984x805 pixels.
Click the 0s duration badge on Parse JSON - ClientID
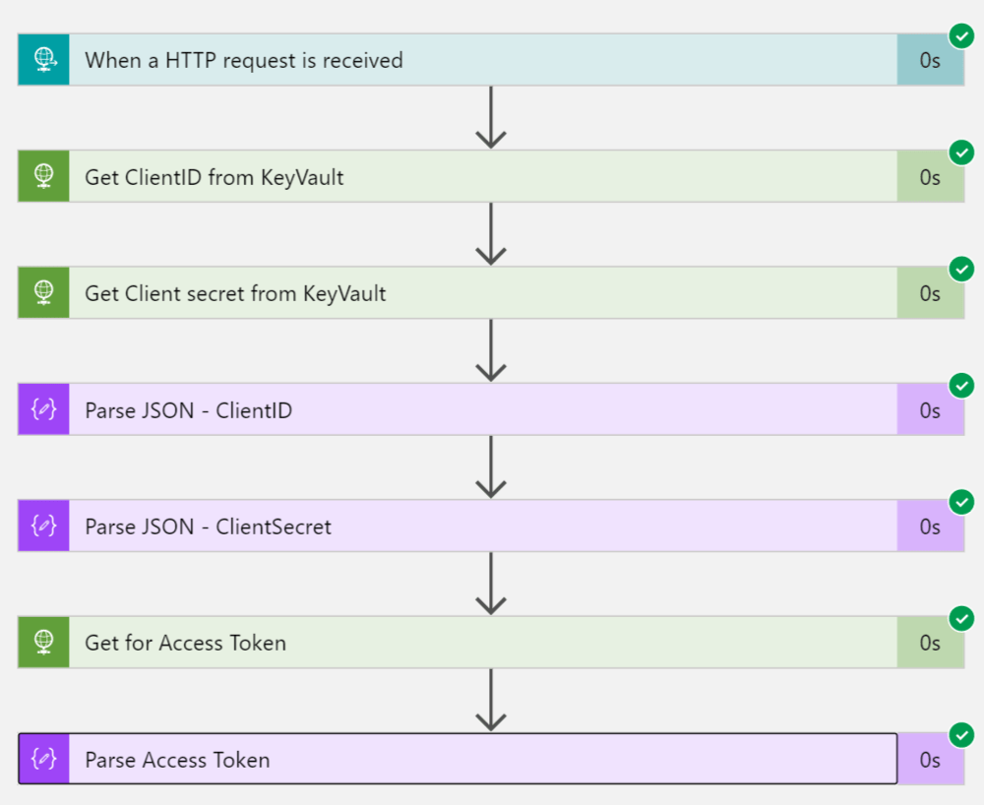click(x=930, y=410)
